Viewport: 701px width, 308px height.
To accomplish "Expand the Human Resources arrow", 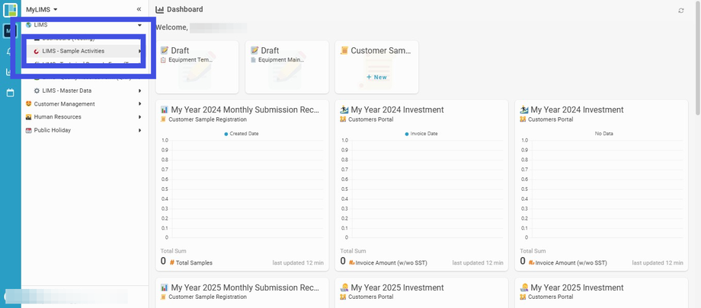I will tap(139, 117).
